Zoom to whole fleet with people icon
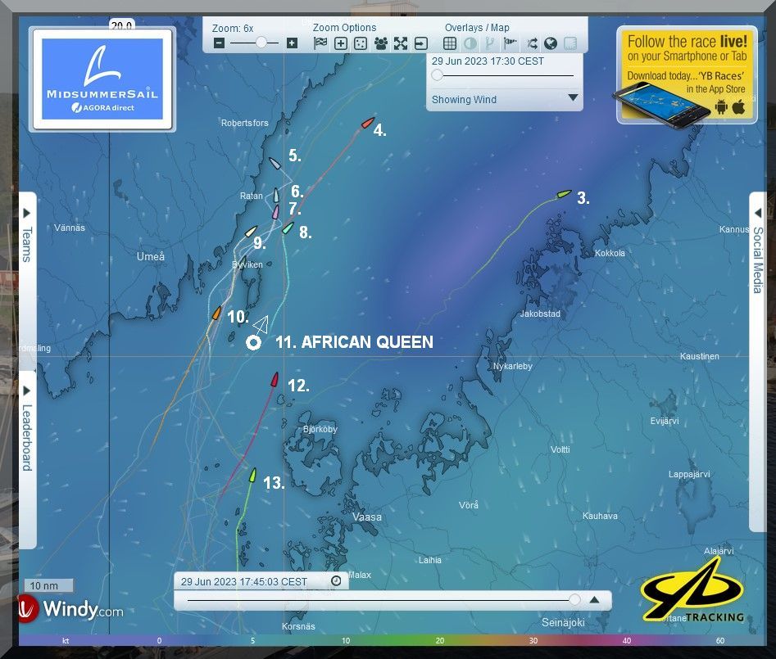Screen dimensions: 776x659 [380, 43]
